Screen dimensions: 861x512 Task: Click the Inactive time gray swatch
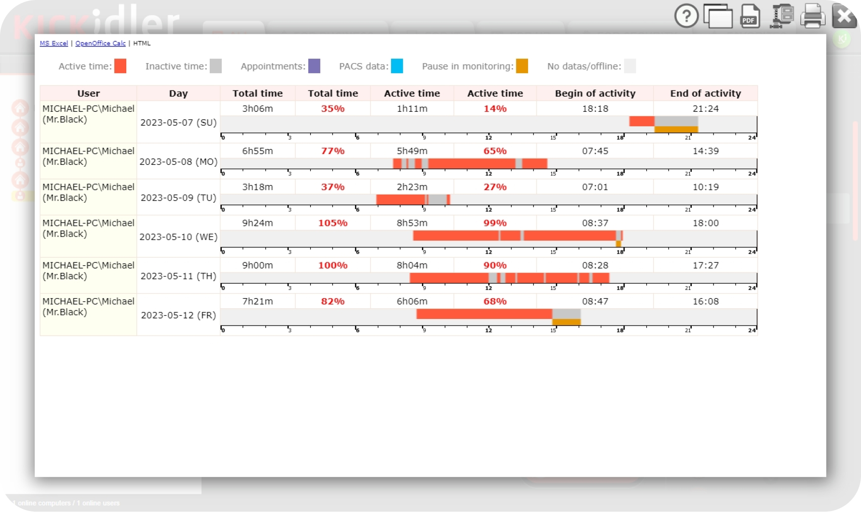tap(216, 66)
